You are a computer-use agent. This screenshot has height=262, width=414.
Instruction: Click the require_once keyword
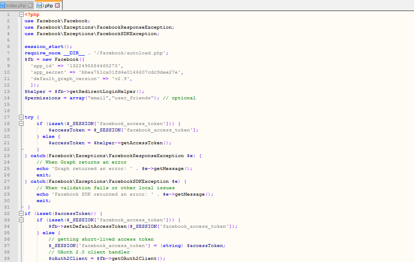pyautogui.click(x=43, y=53)
